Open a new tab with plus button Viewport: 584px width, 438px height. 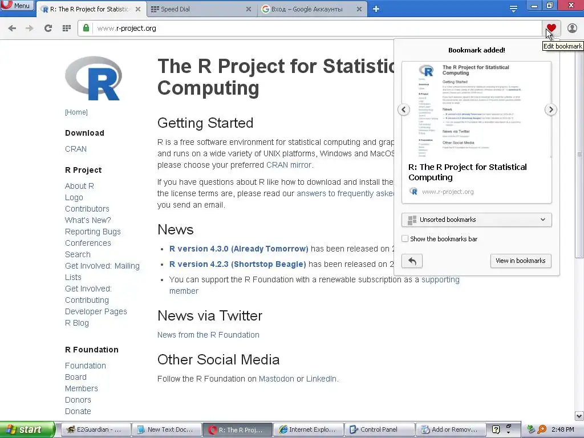[376, 9]
